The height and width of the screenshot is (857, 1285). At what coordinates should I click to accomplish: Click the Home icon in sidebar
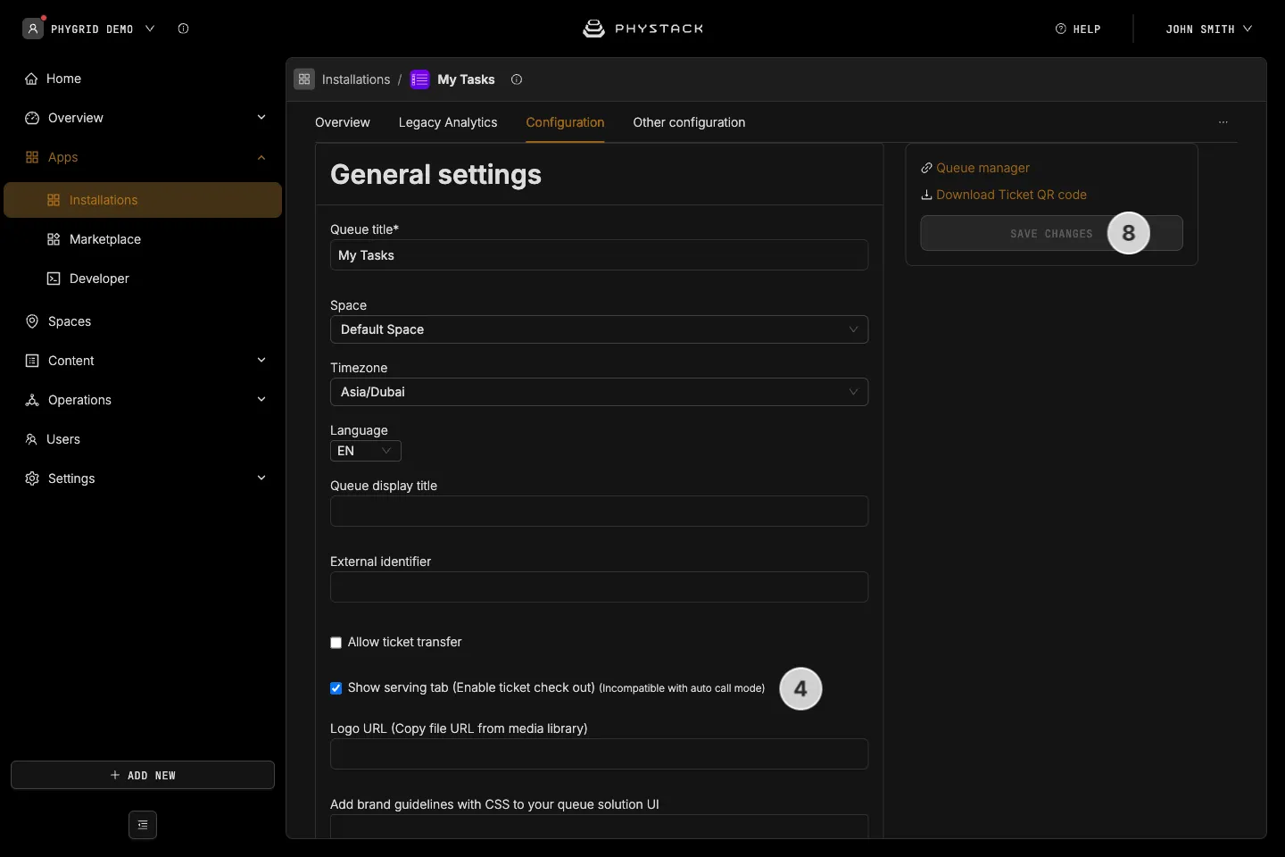coord(31,79)
